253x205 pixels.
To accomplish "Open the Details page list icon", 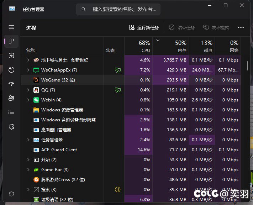I will (11, 112).
